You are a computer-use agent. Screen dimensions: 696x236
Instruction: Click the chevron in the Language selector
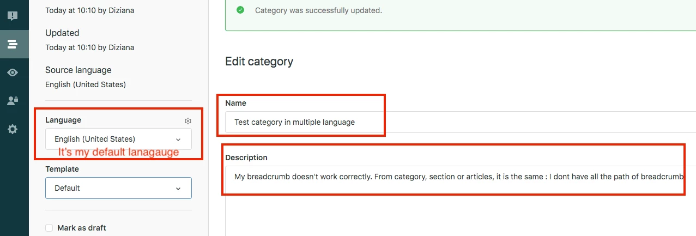[178, 140]
